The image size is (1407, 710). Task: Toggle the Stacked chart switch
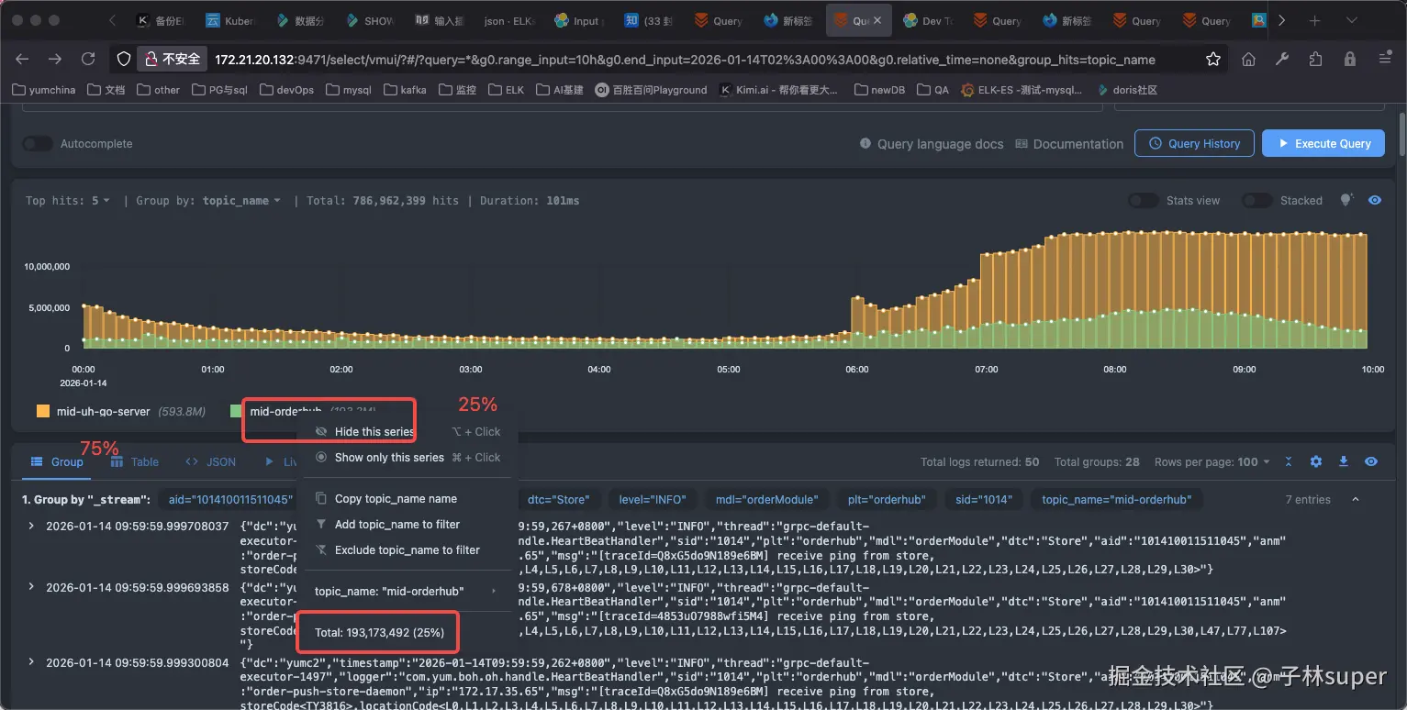[x=1256, y=201]
